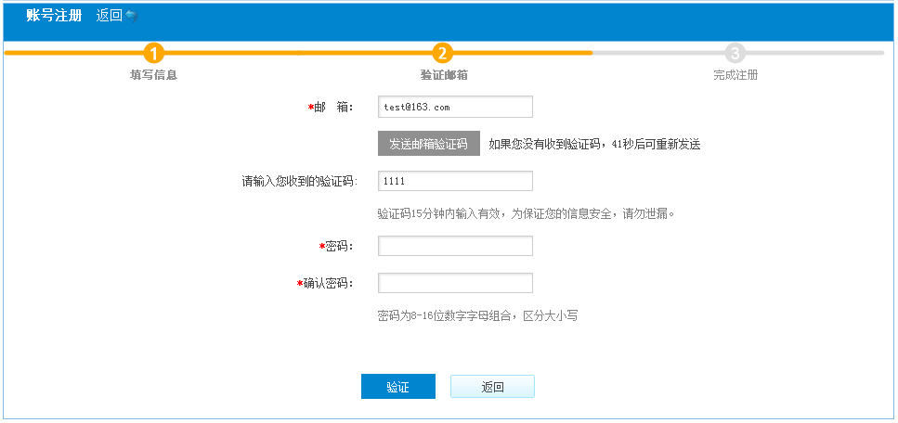Click the step 2 circle icon
The height and width of the screenshot is (423, 898).
pos(443,53)
